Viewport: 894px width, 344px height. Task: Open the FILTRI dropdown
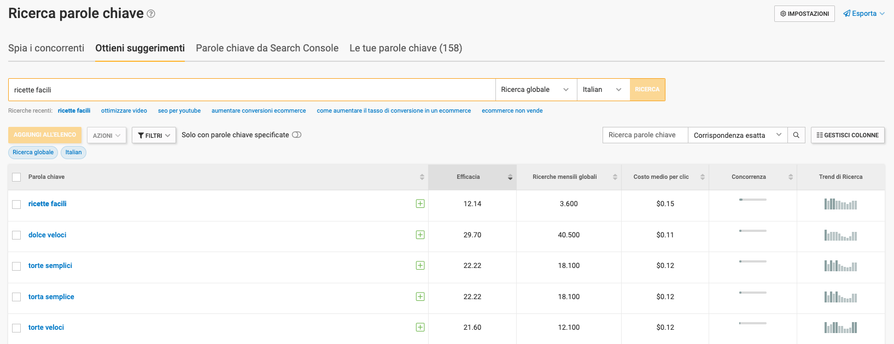tap(154, 135)
